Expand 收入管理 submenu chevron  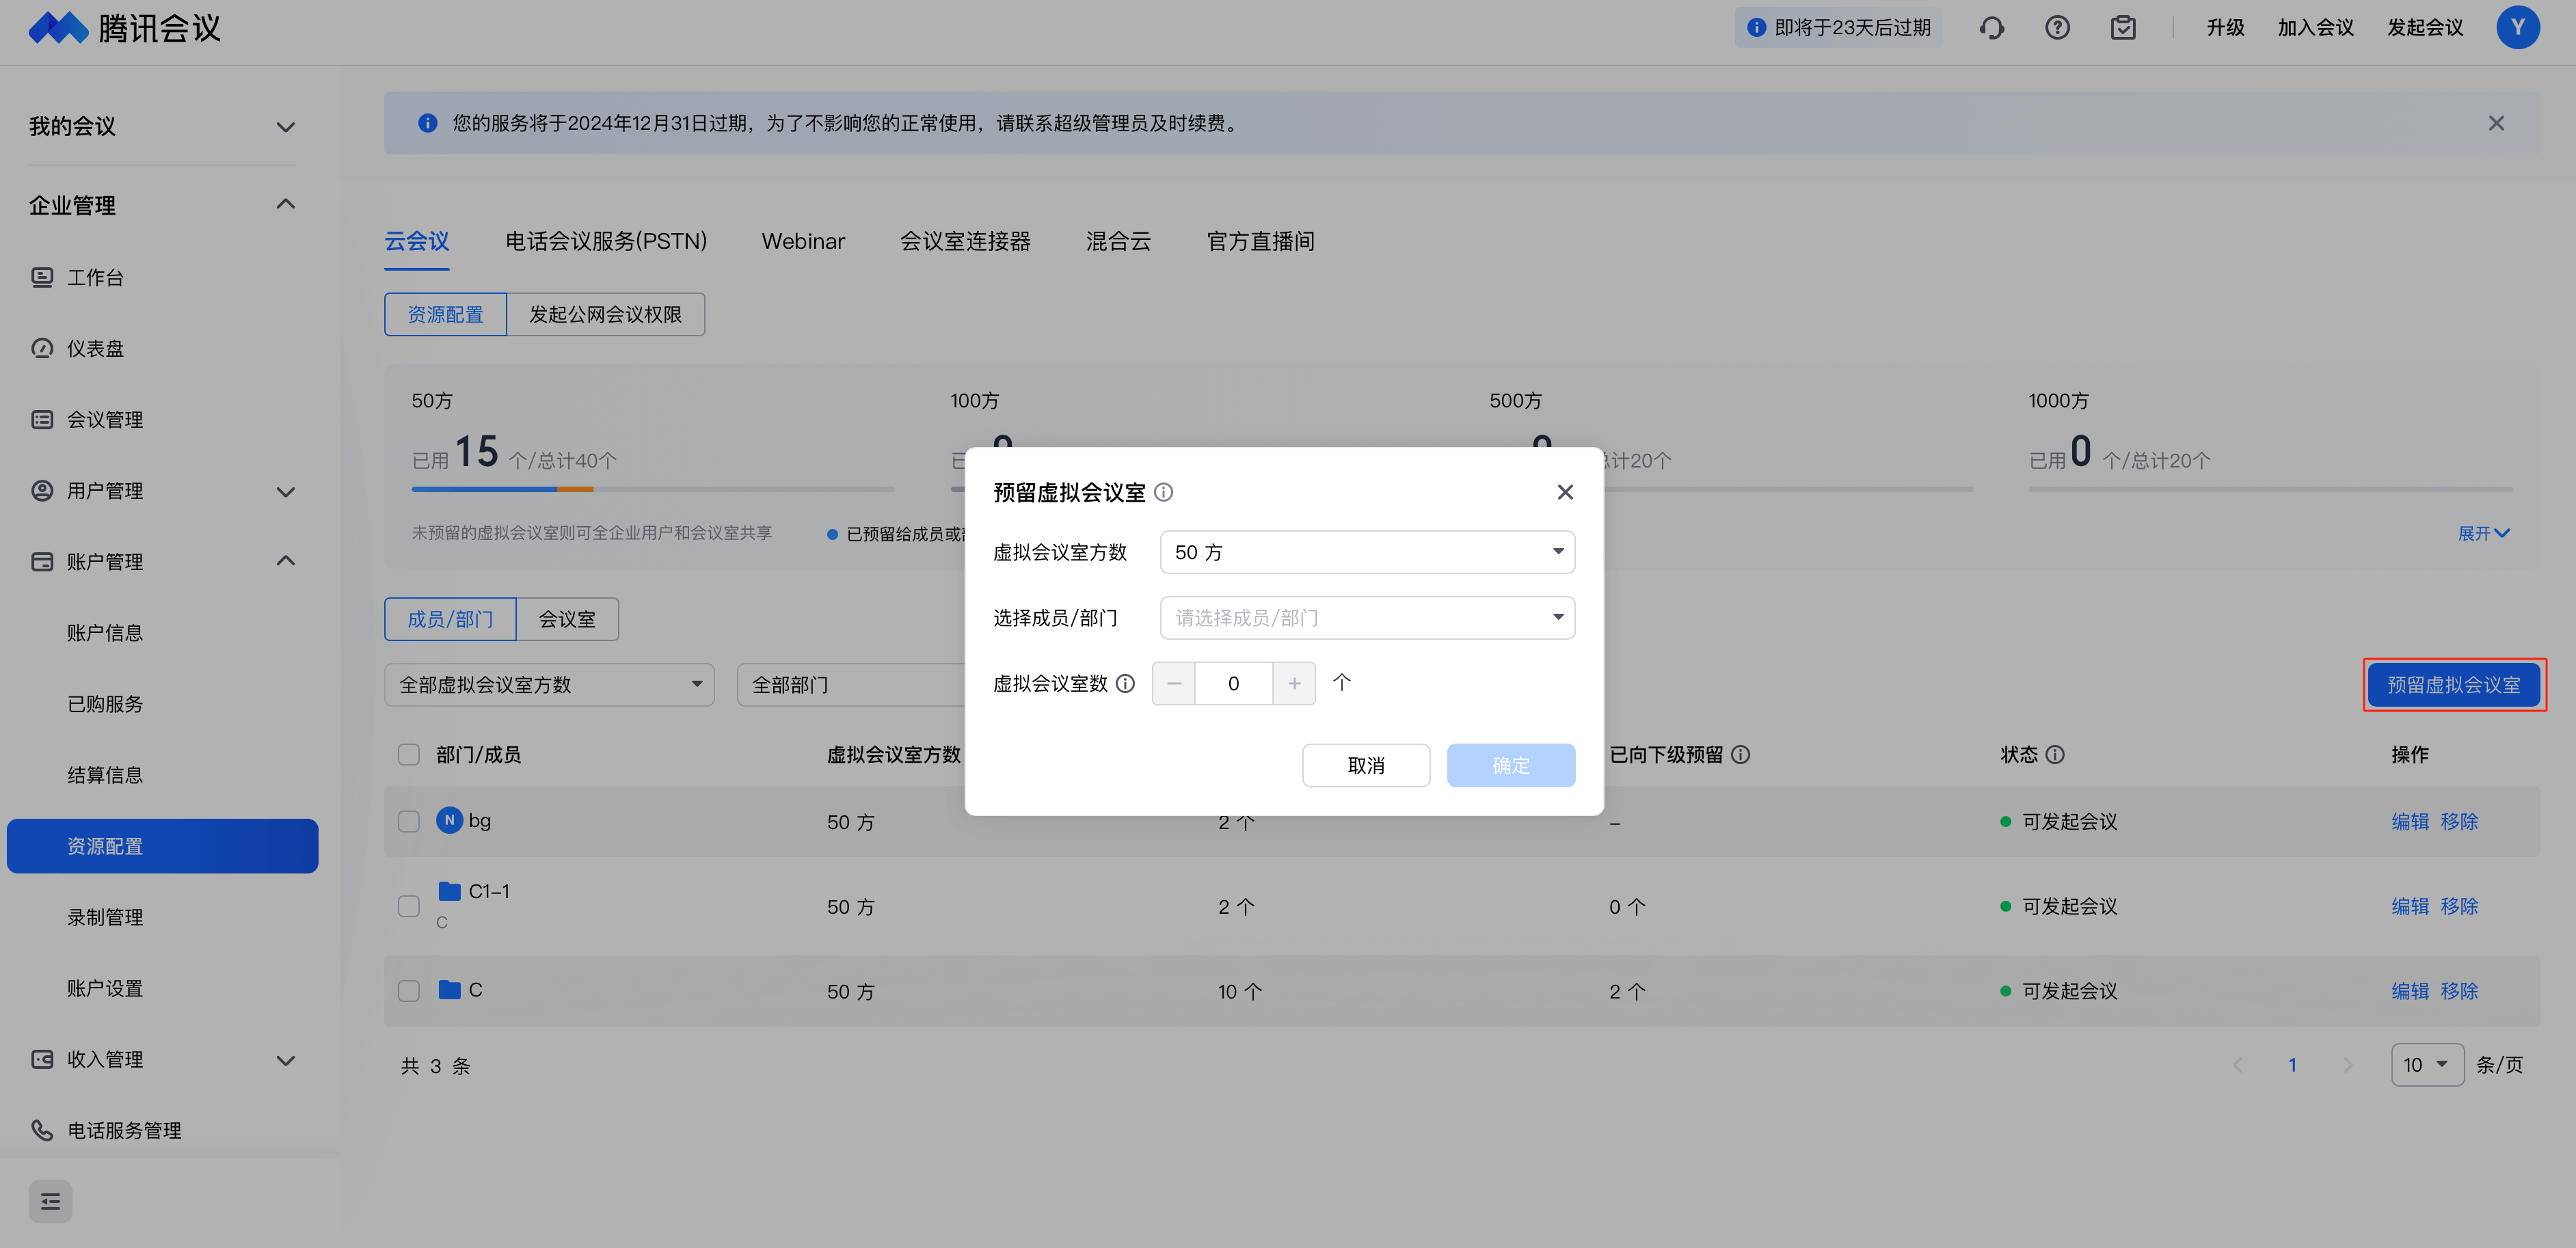tap(285, 1060)
